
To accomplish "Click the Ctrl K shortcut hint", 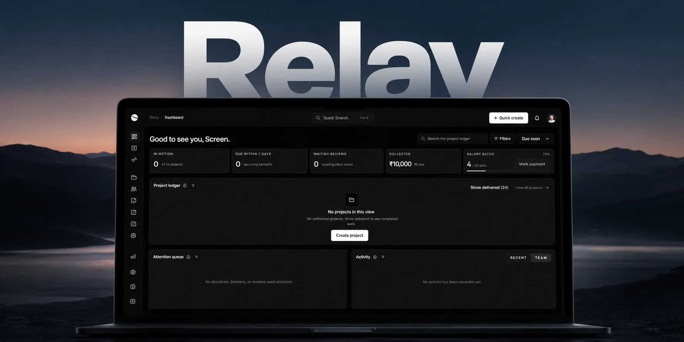I will coord(364,118).
